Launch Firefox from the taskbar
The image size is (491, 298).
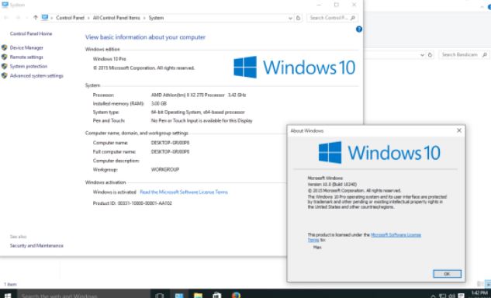236,295
